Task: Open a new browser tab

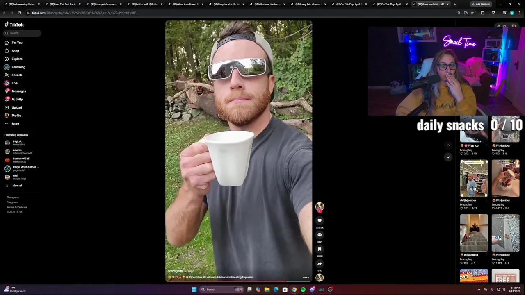Action: (x=454, y=4)
